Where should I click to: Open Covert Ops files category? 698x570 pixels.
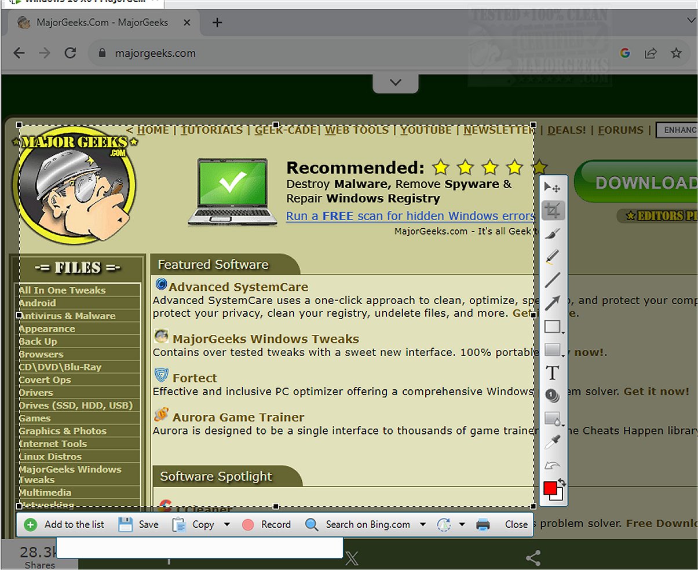tap(45, 380)
